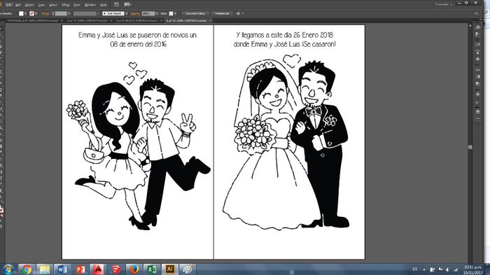
Task: Click the Illustrator taskbar icon
Action: (x=170, y=269)
